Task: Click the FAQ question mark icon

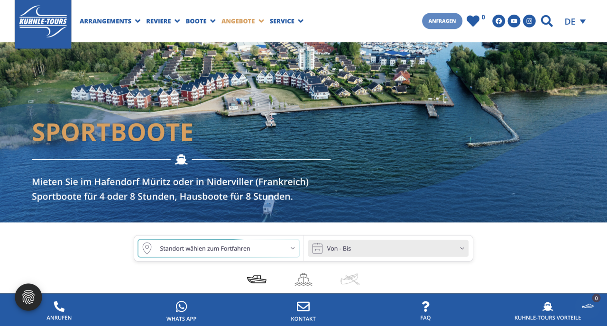Action: [x=425, y=307]
